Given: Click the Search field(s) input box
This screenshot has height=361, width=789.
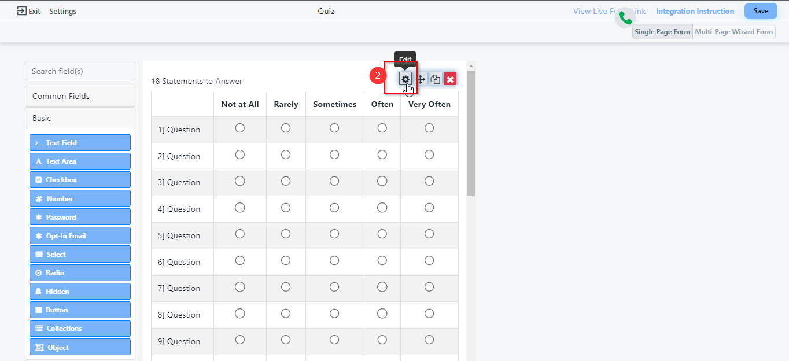Looking at the screenshot, I should pos(80,71).
